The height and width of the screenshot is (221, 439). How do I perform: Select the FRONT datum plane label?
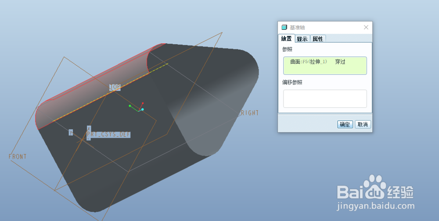tap(18, 157)
